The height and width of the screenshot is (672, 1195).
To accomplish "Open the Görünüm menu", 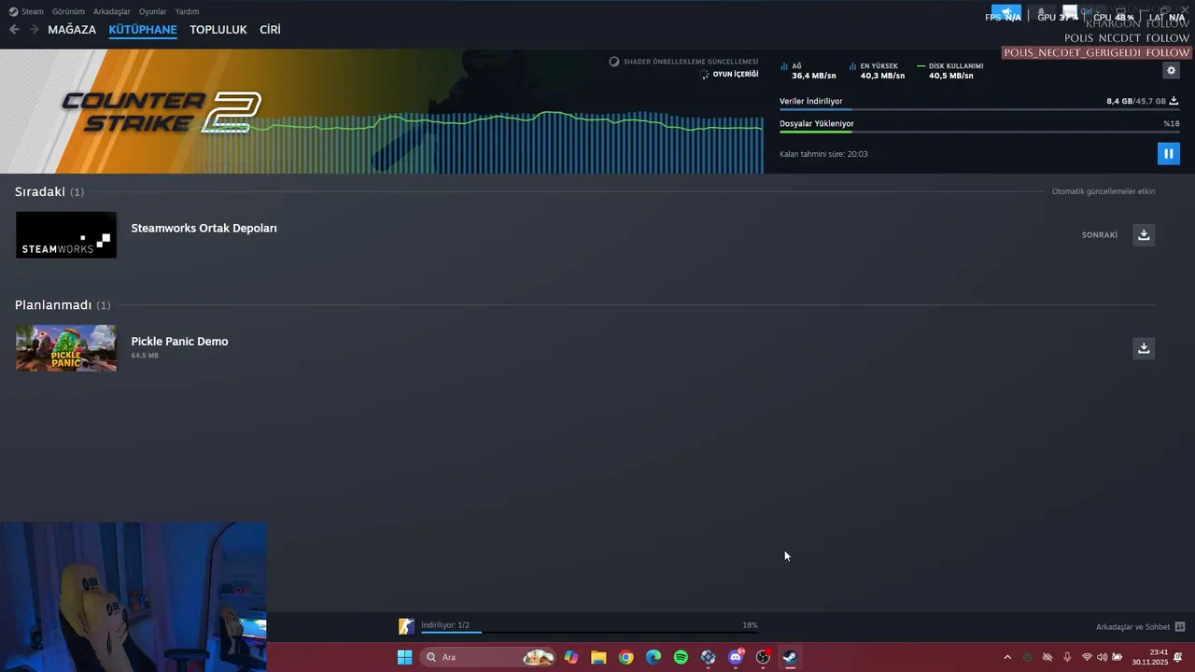I will [68, 11].
